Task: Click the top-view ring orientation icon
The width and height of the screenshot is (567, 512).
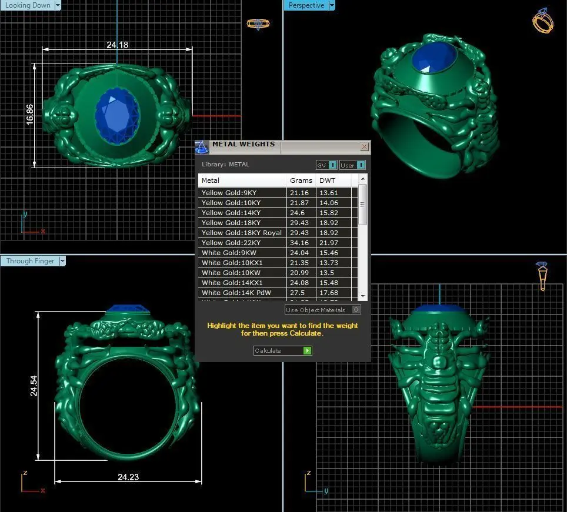Action: 258,24
